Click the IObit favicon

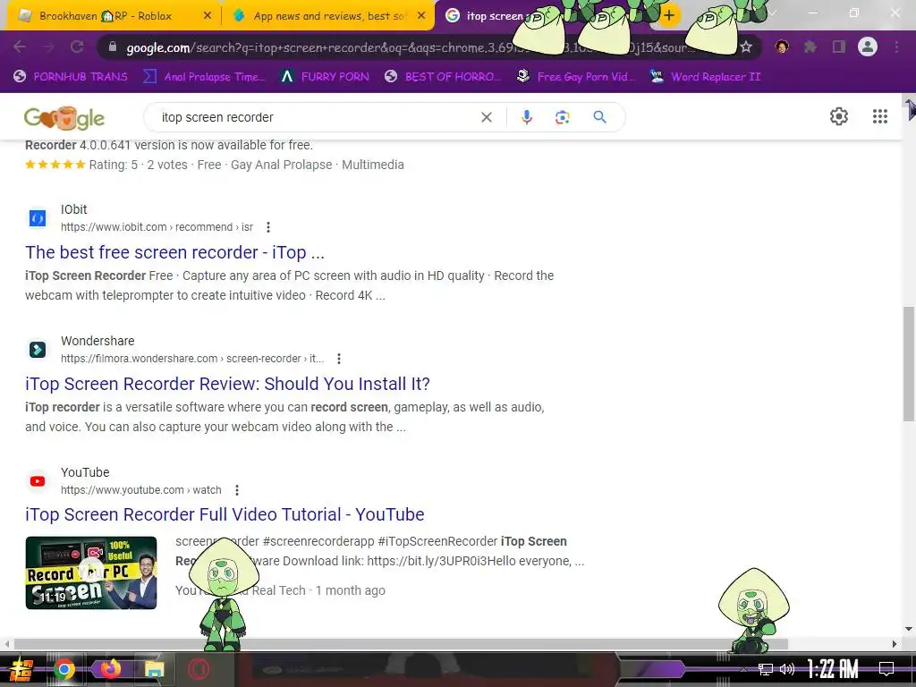pos(38,218)
